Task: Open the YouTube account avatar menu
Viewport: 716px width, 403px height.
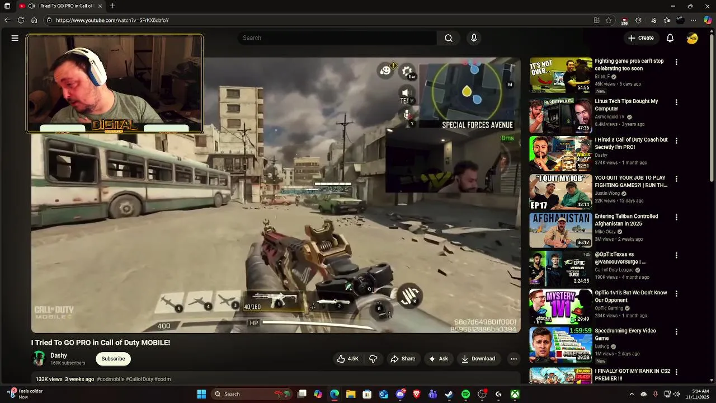Action: (693, 38)
